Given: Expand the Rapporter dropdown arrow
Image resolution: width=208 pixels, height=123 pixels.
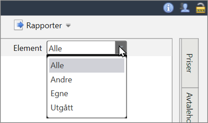Looking at the screenshot, I should tap(68, 25).
